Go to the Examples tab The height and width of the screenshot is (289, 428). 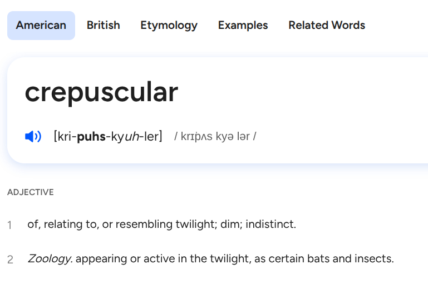(243, 26)
